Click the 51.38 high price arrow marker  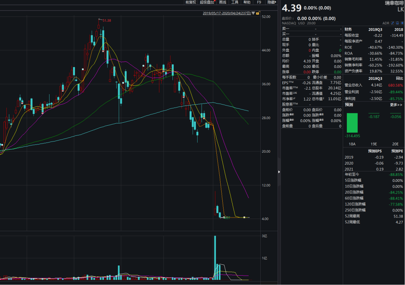[x=100, y=20]
